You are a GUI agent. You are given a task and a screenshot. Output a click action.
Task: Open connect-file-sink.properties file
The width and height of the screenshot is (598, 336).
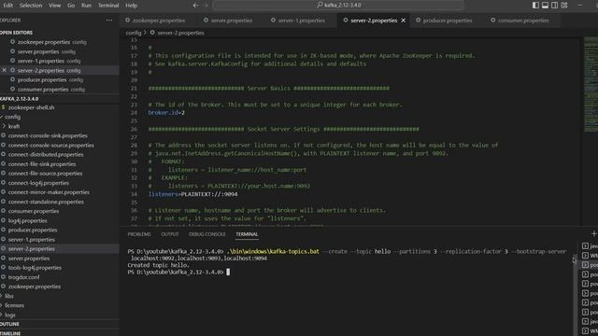(x=42, y=164)
